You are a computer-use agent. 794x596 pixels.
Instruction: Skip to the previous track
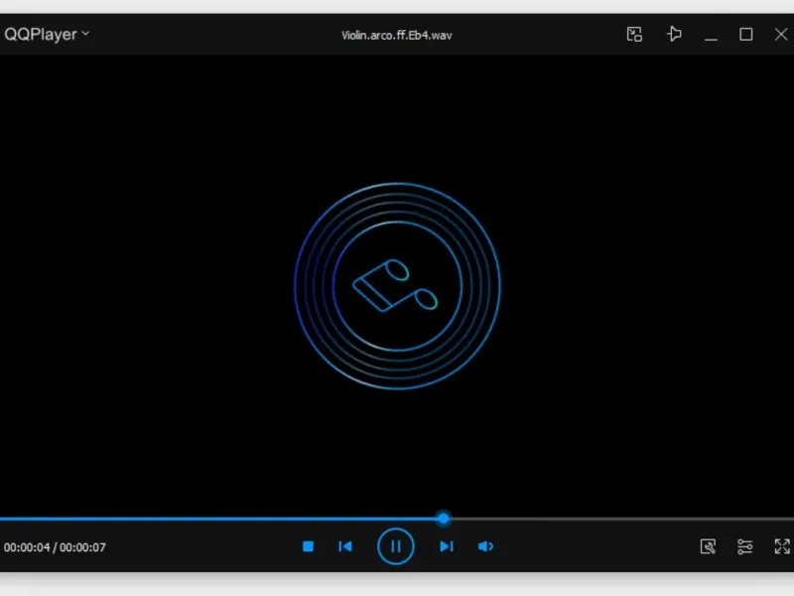pyautogui.click(x=345, y=546)
